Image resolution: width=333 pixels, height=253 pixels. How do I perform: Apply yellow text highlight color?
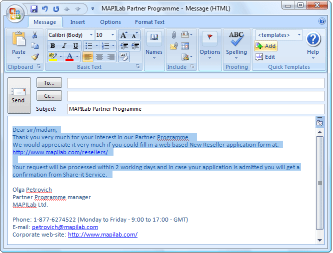[52, 57]
